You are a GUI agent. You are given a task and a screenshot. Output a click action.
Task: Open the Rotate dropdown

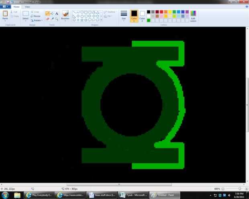click(x=37, y=20)
